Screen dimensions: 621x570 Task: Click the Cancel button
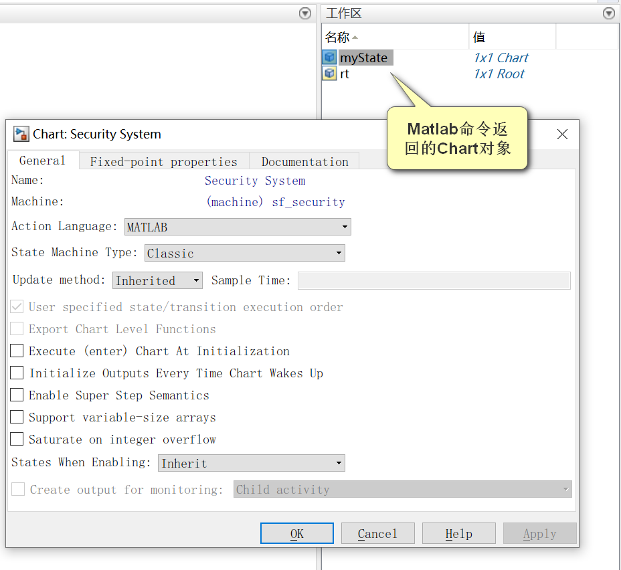pos(378,534)
